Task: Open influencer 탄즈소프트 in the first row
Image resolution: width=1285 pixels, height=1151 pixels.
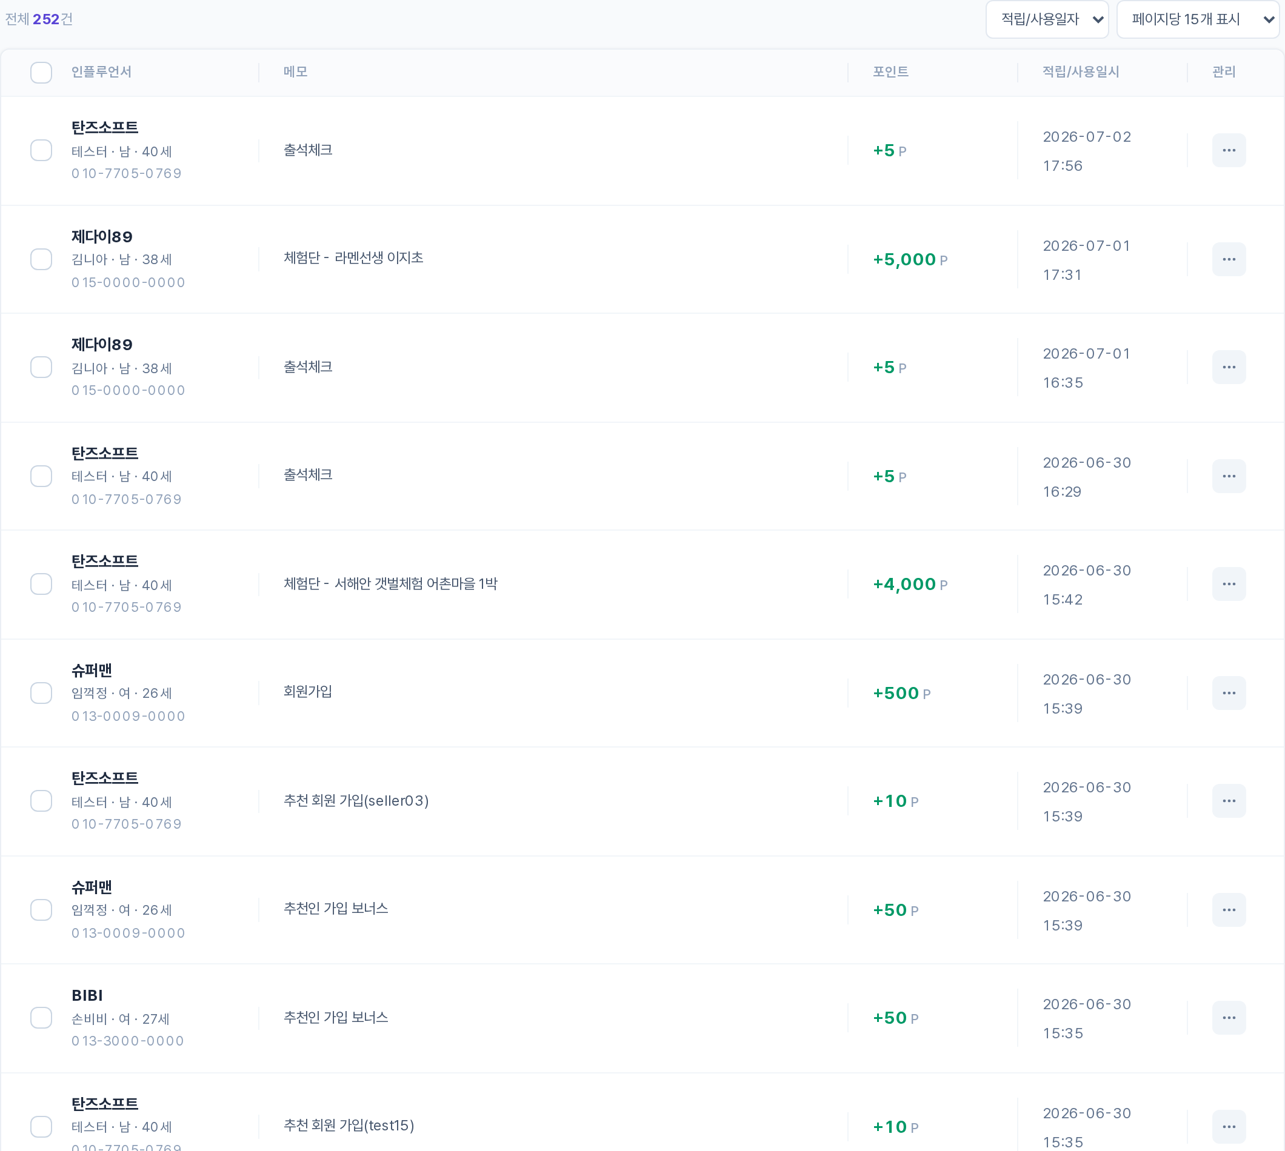Action: pos(104,128)
